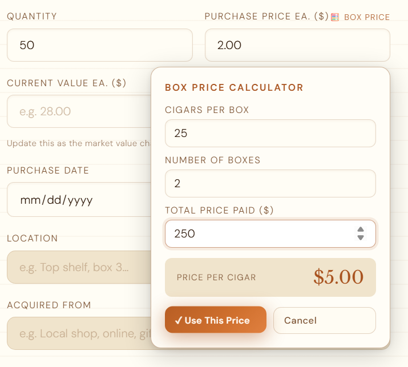Edit the Cigars Per Box field
Viewport: 408px width, 367px height.
(x=270, y=134)
